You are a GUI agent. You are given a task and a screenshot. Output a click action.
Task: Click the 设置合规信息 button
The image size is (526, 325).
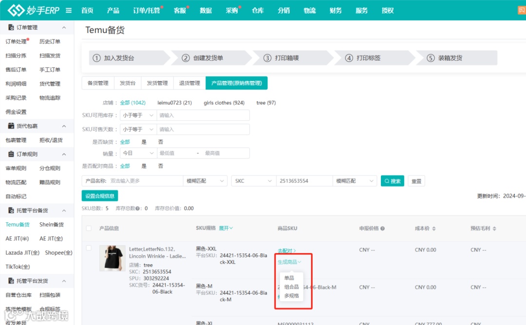click(x=100, y=196)
